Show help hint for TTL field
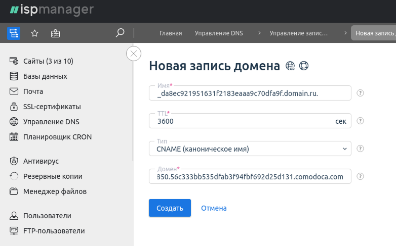The width and height of the screenshot is (396, 246). 361,121
